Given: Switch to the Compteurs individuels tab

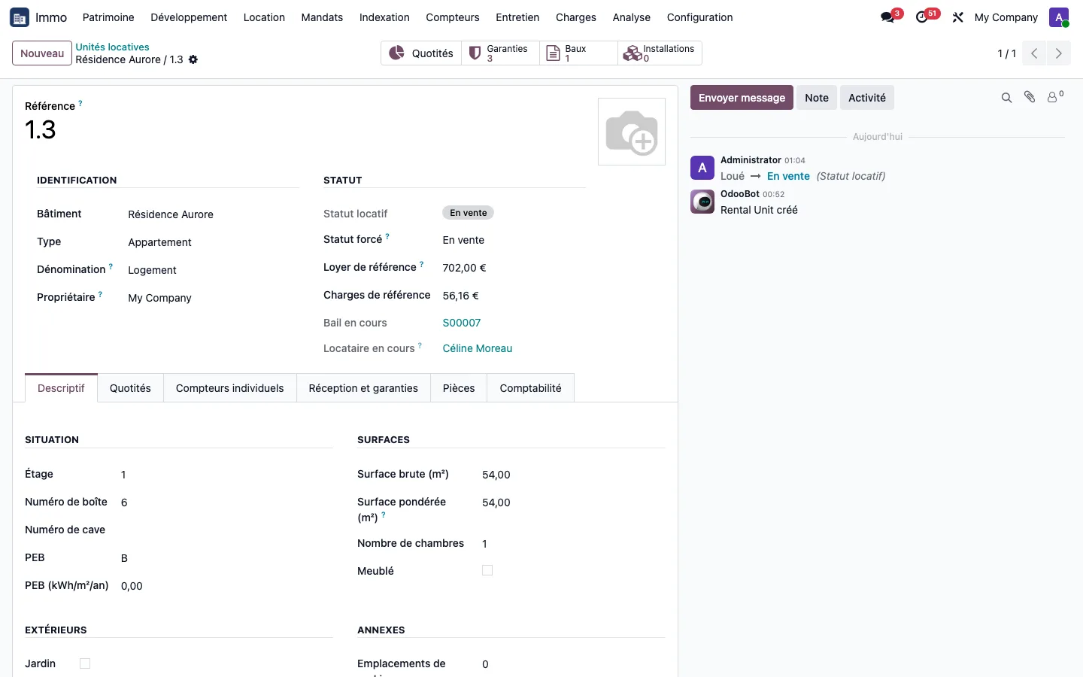Looking at the screenshot, I should (229, 388).
